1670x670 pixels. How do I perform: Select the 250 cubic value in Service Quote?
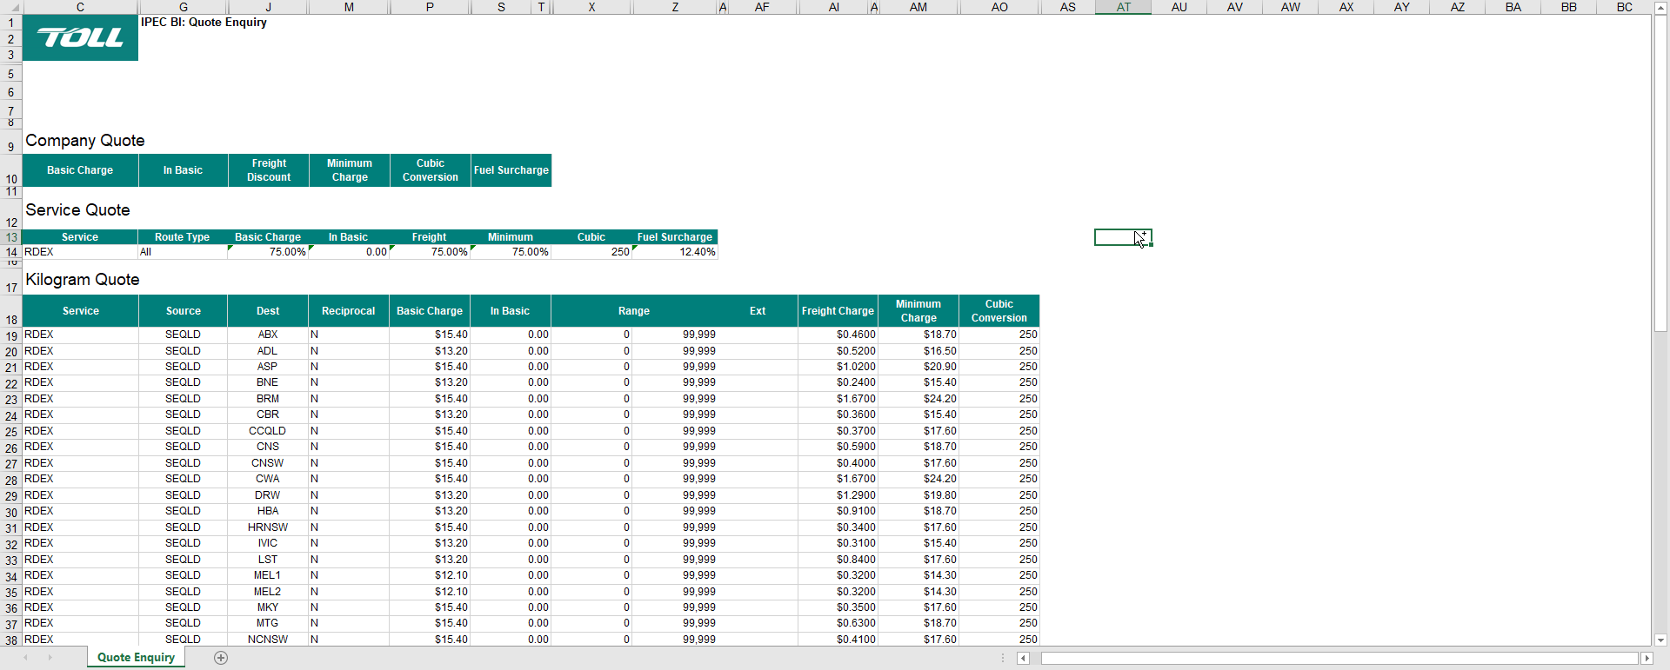pos(591,252)
